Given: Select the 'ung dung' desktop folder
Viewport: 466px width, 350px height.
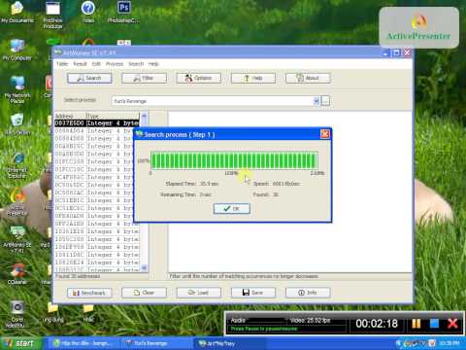Looking at the screenshot, I should click(53, 313).
